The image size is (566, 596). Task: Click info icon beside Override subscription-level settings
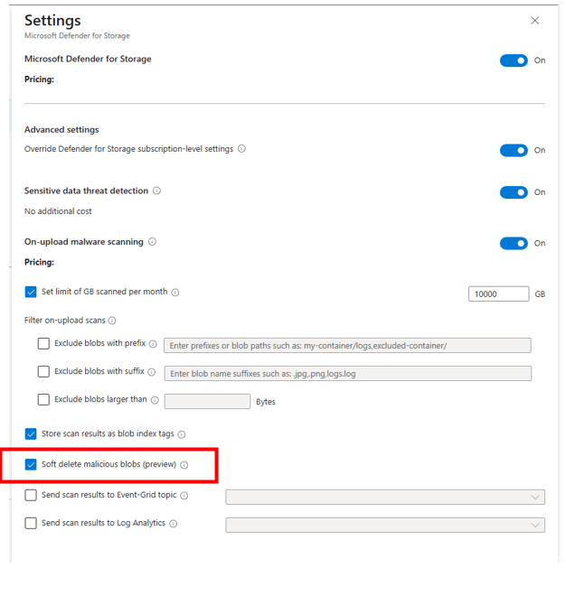tap(241, 149)
